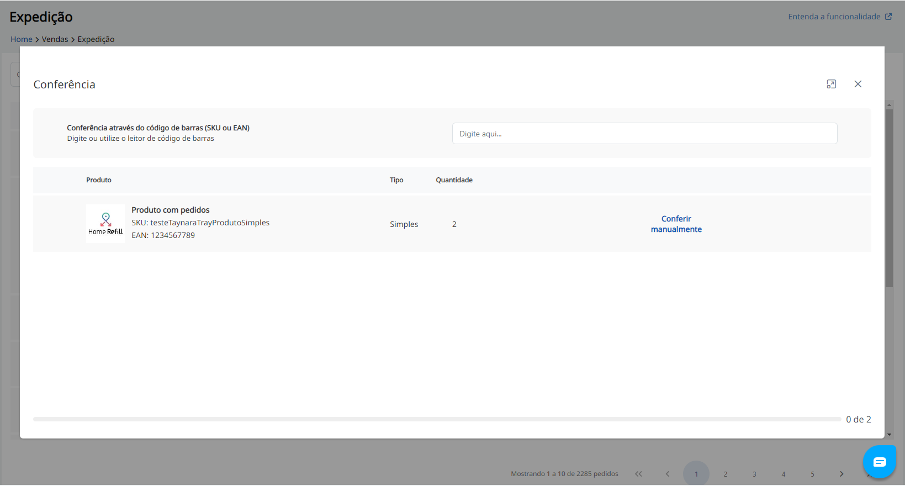Image resolution: width=905 pixels, height=486 pixels.
Task: Click the quantity value 2 in the product row
Action: pyautogui.click(x=454, y=224)
